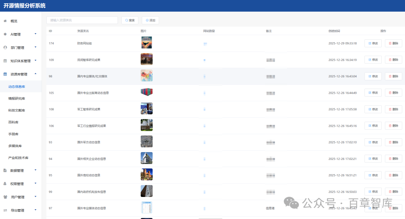Image resolution: width=405 pixels, height=219 pixels.
Task: Expand the AI管理 menu arrow
Action: coord(36,34)
